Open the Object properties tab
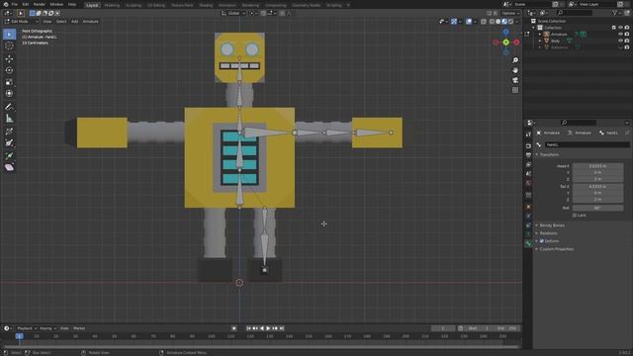This screenshot has width=633, height=356. click(x=528, y=207)
